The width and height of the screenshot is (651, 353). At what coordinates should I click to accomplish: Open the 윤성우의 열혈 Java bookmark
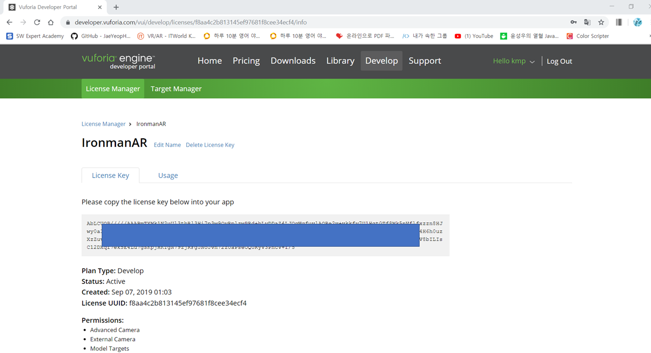[529, 36]
